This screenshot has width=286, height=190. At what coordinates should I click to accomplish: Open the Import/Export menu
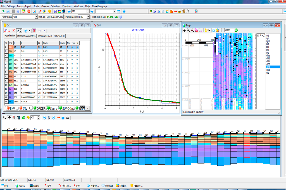pos(24,6)
